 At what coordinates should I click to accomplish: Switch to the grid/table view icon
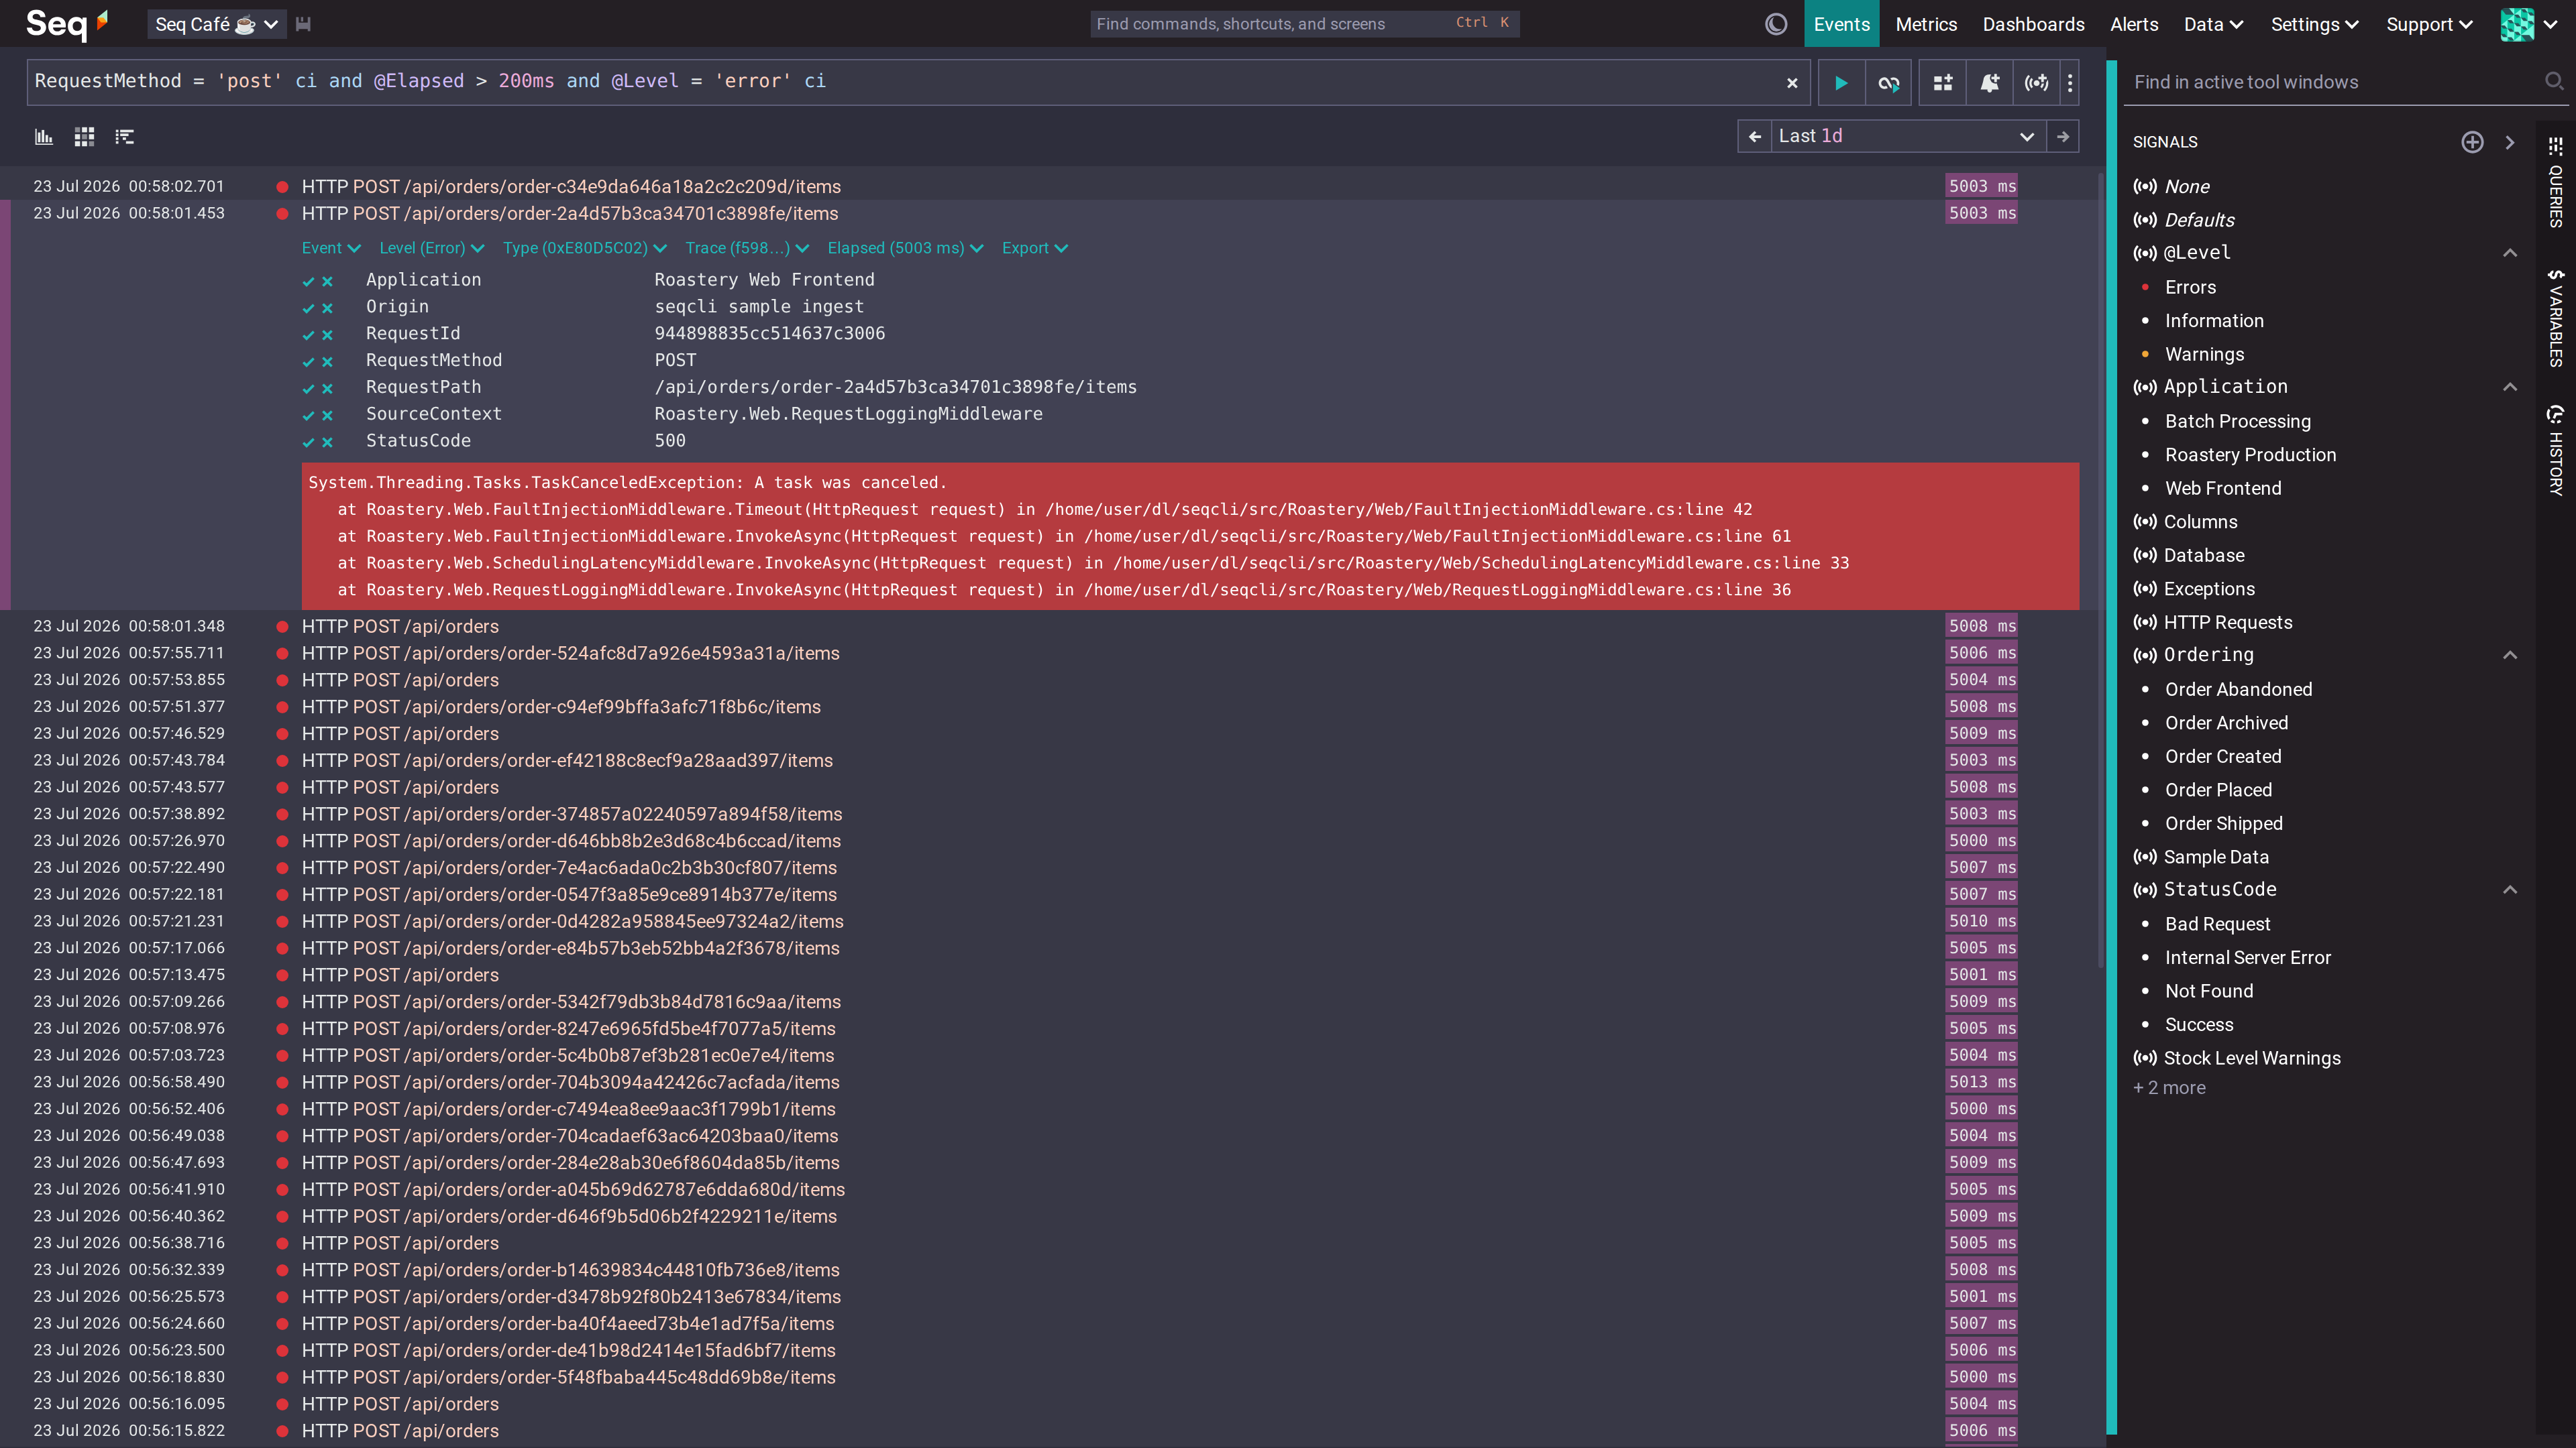(x=84, y=137)
